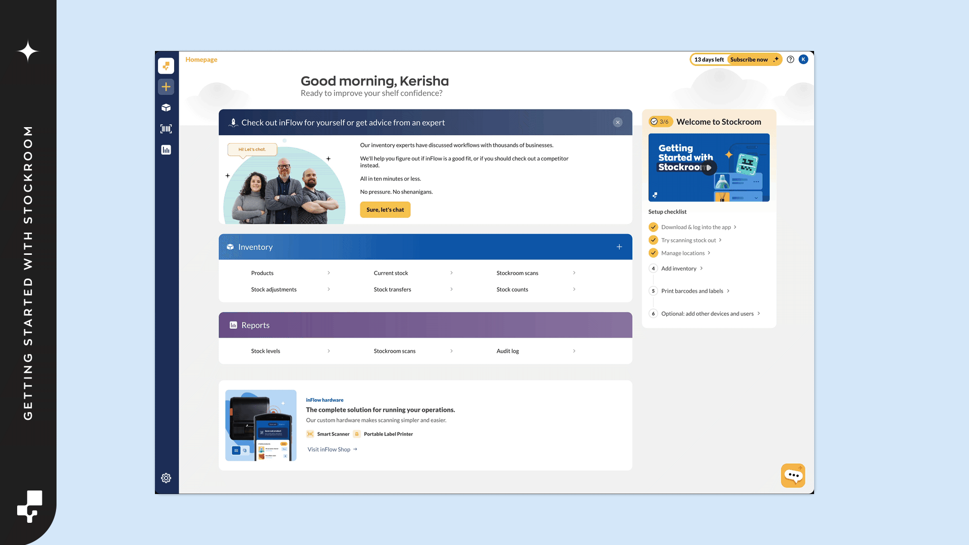This screenshot has height=545, width=969.
Task: Play the Getting Started with Stockroom video
Action: click(709, 168)
